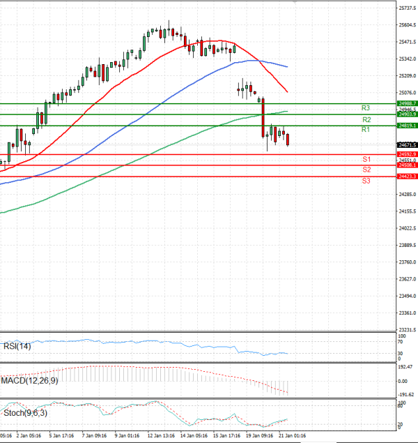Viewport: 418px width, 443px height.
Task: Select the MACD(12,26,9) indicator label
Action: click(x=28, y=380)
